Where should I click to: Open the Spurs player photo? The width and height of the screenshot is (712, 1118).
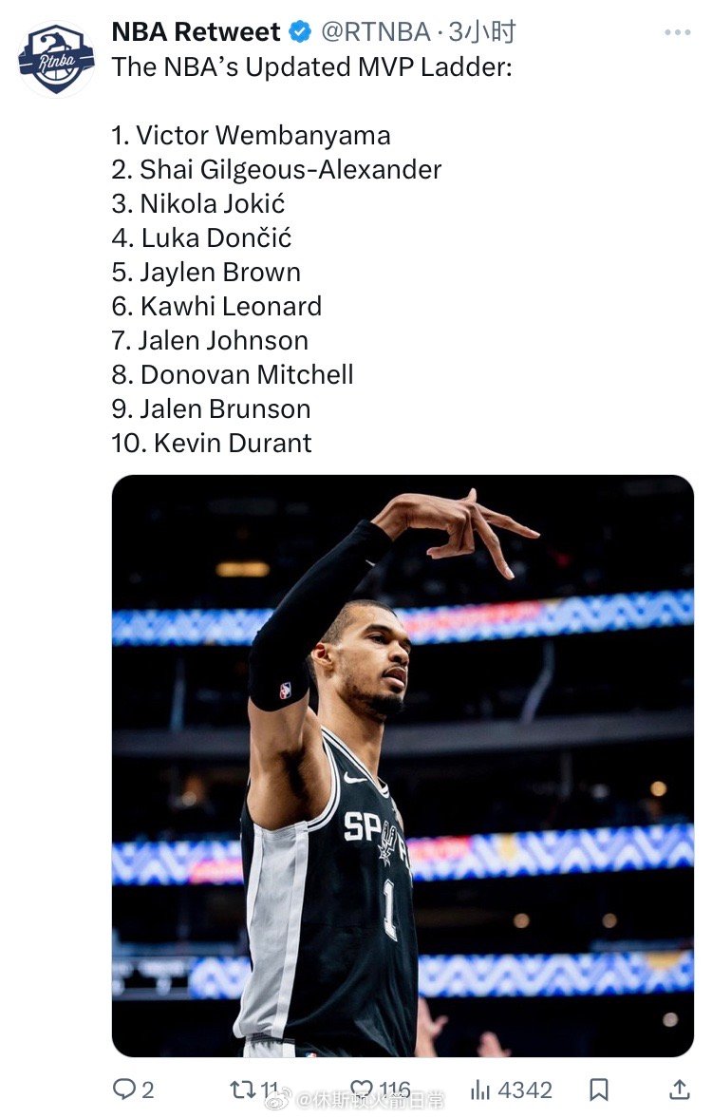click(403, 766)
